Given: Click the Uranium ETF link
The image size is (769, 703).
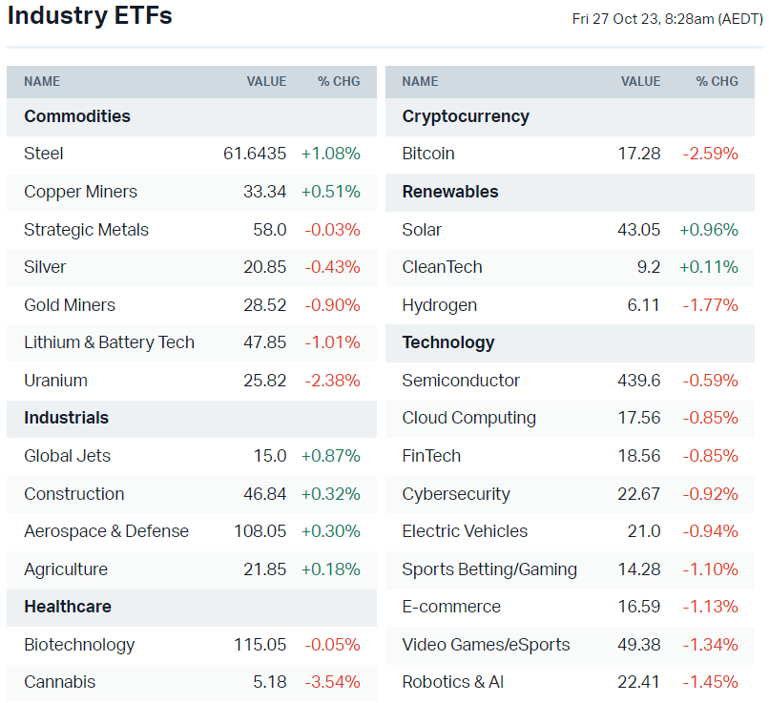Looking at the screenshot, I should (x=55, y=381).
